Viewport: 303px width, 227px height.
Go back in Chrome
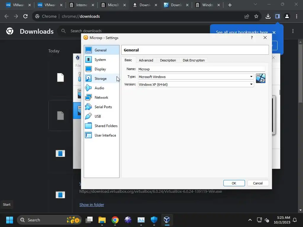pos(7,17)
